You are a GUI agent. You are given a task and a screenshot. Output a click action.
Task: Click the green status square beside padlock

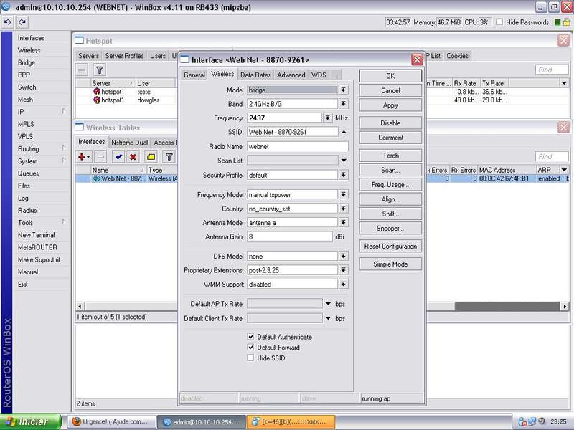tap(557, 22)
